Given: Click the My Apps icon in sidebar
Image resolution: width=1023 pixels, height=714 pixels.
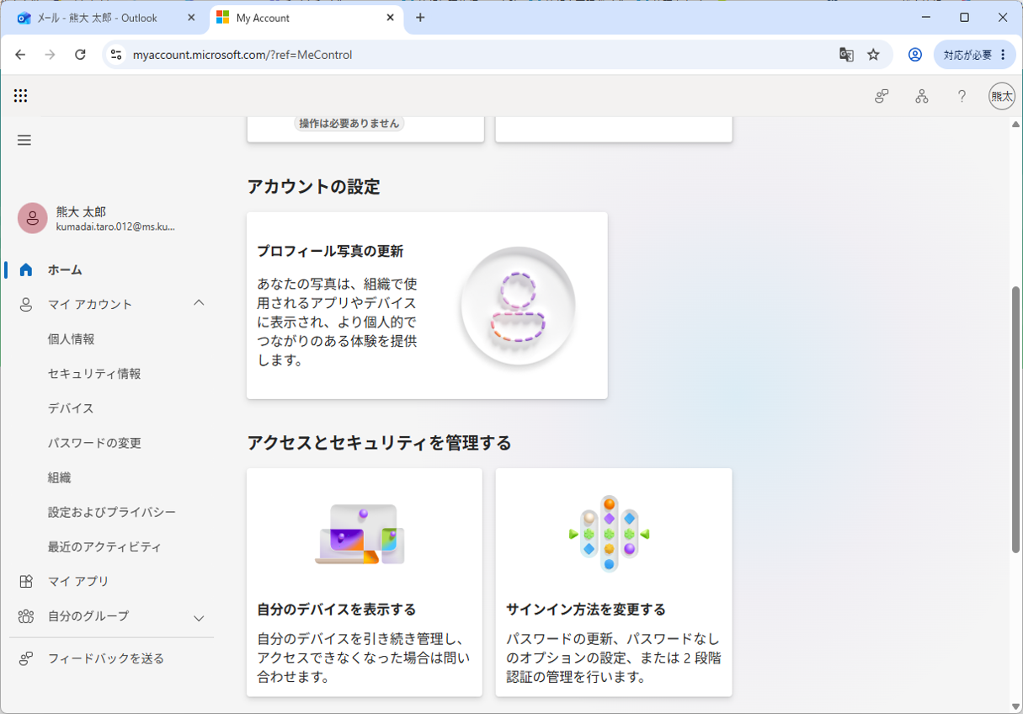Looking at the screenshot, I should coord(26,581).
